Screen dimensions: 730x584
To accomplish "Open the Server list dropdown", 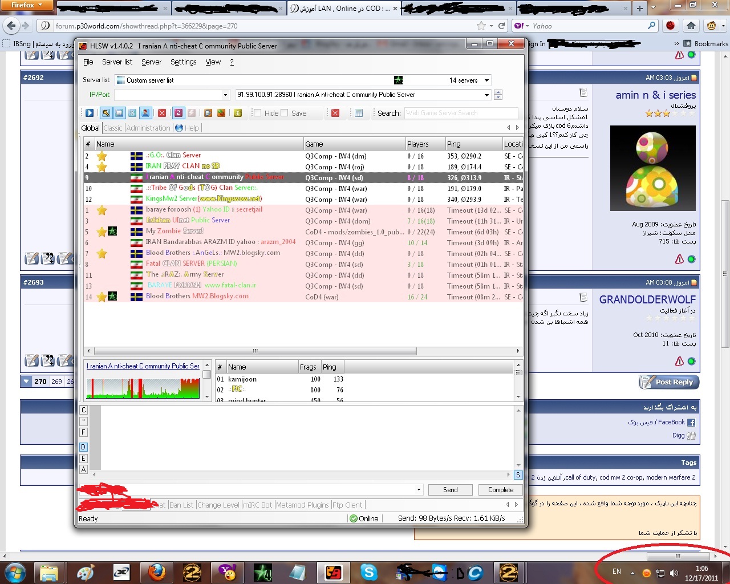I will point(486,80).
